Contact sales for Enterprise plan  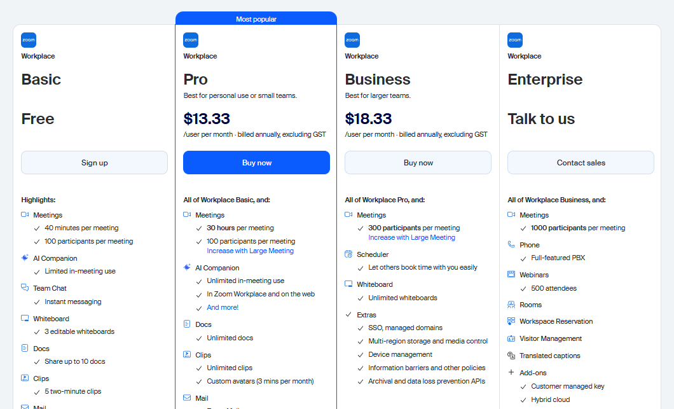[581, 163]
